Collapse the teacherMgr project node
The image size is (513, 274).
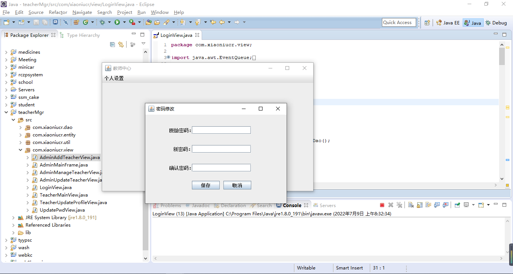(6, 112)
